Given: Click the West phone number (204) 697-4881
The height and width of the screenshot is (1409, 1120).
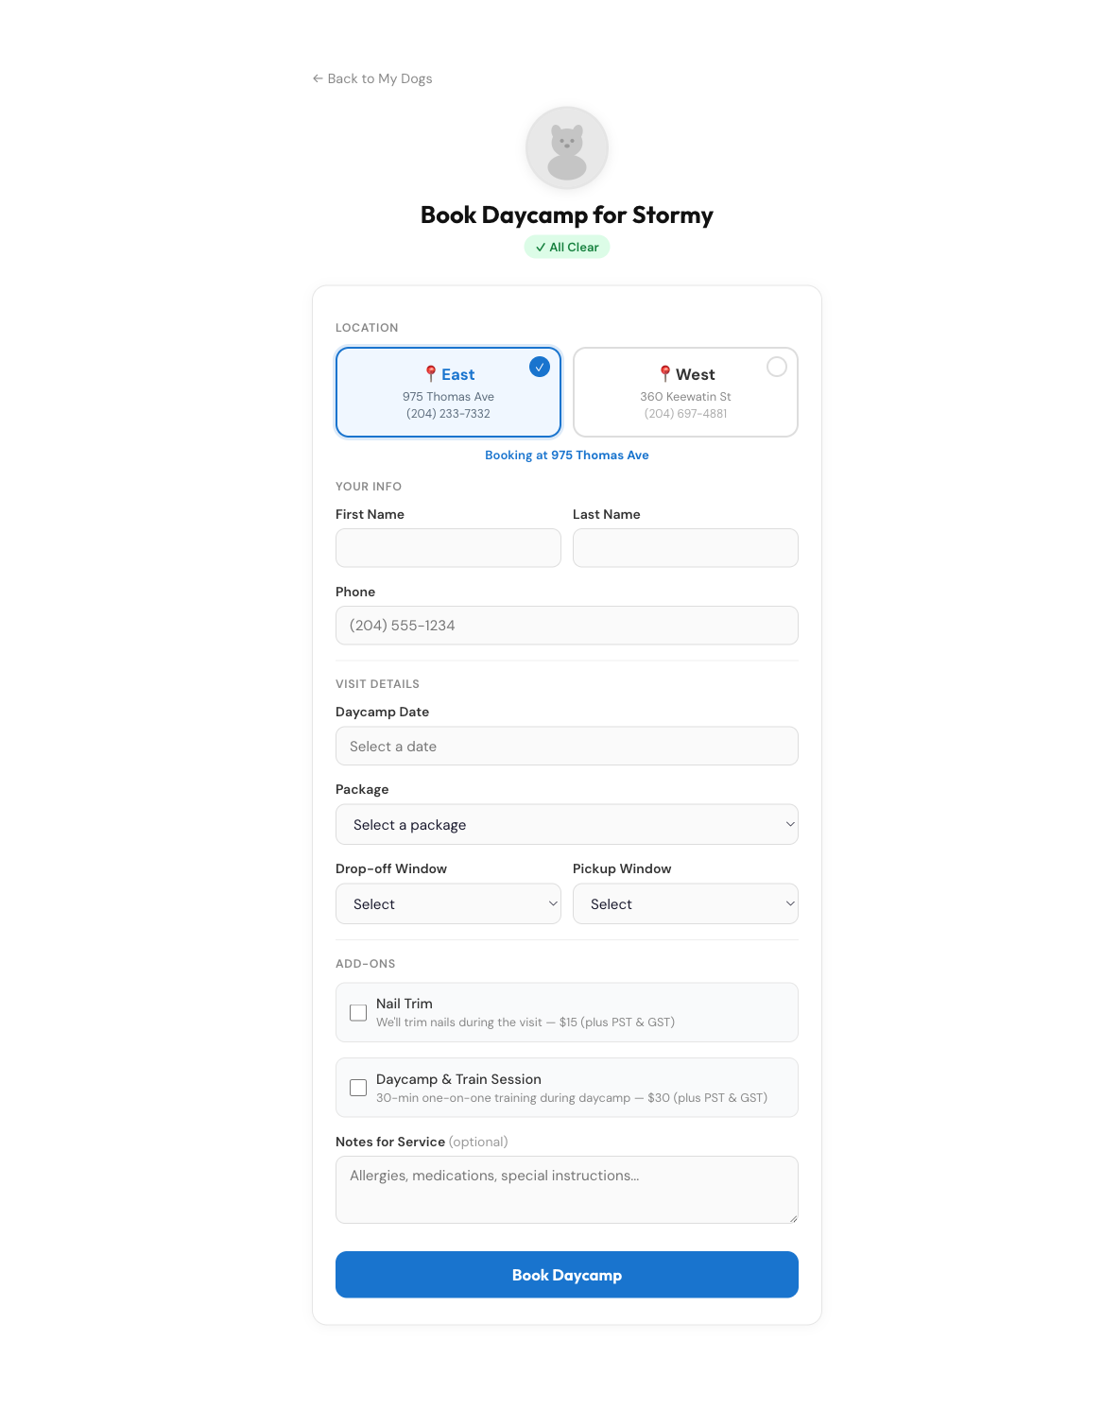Looking at the screenshot, I should click(x=685, y=414).
